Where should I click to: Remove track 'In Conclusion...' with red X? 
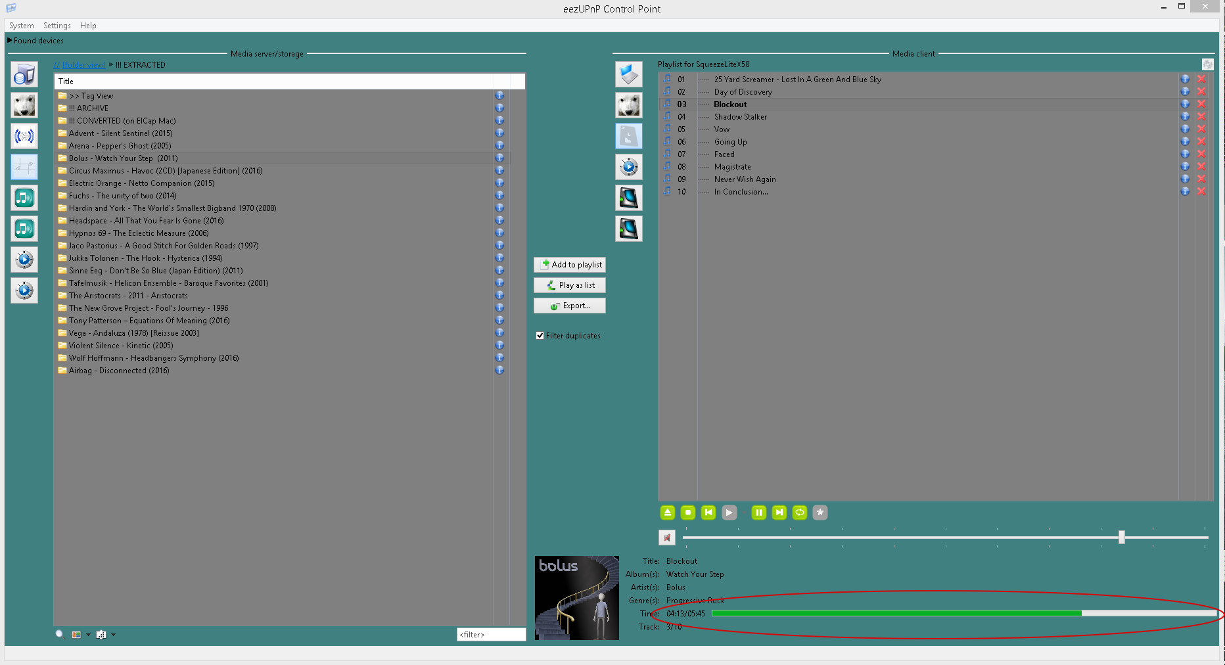(x=1201, y=191)
